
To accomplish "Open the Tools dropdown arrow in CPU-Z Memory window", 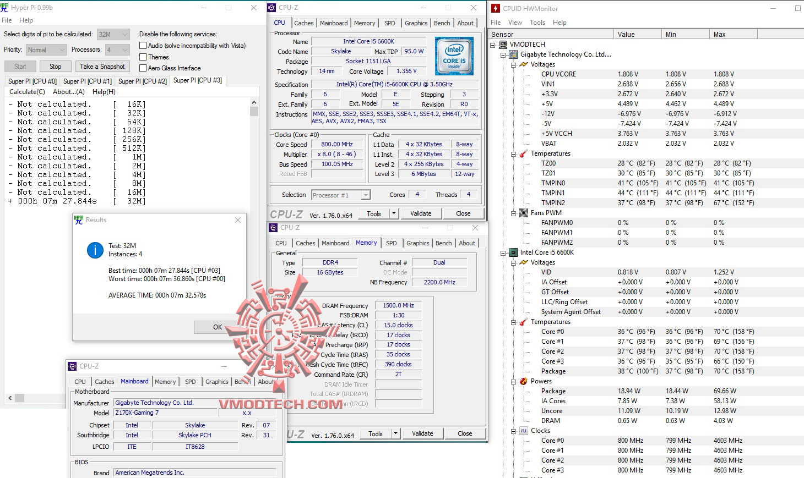I will click(395, 433).
